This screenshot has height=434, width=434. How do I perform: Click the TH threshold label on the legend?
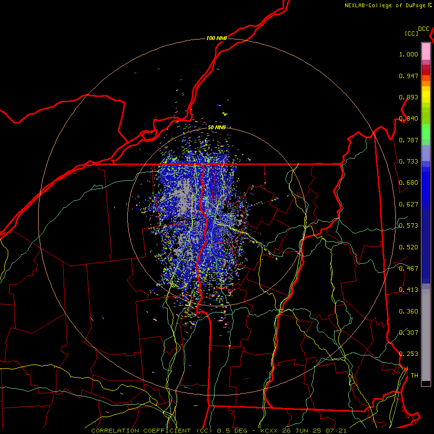coord(414,375)
